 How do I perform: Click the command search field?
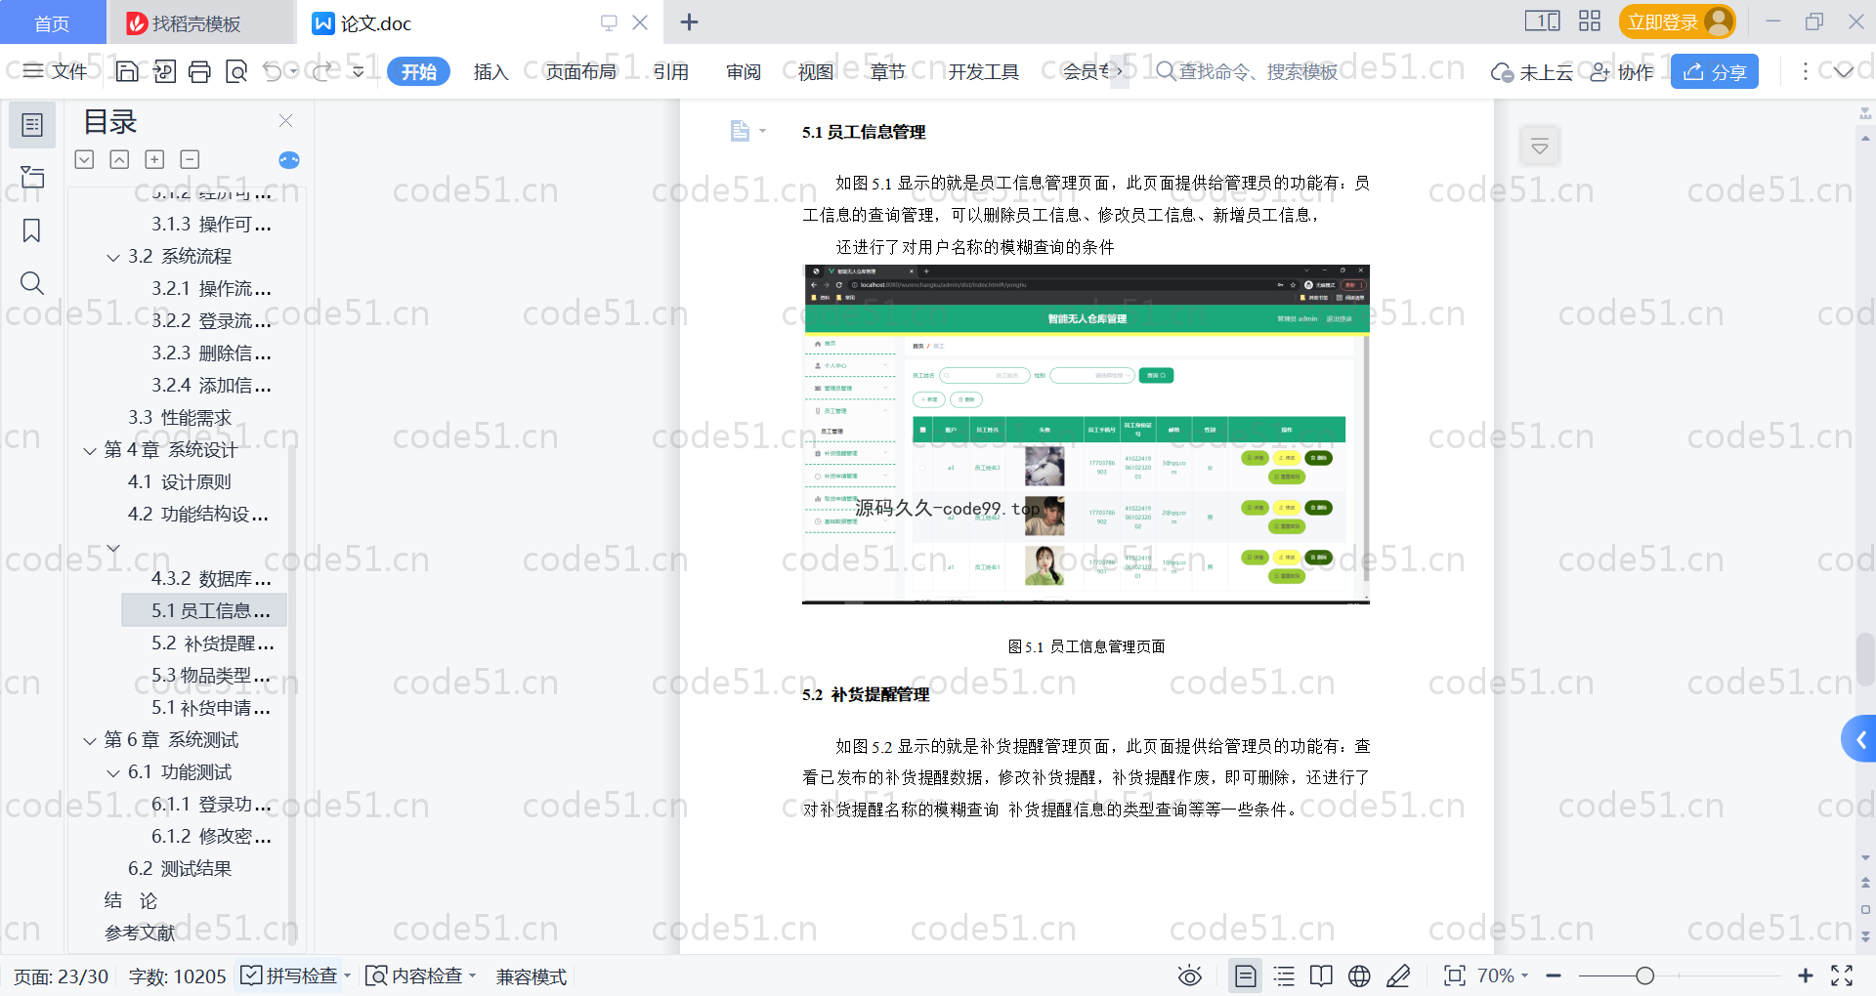coord(1247,71)
